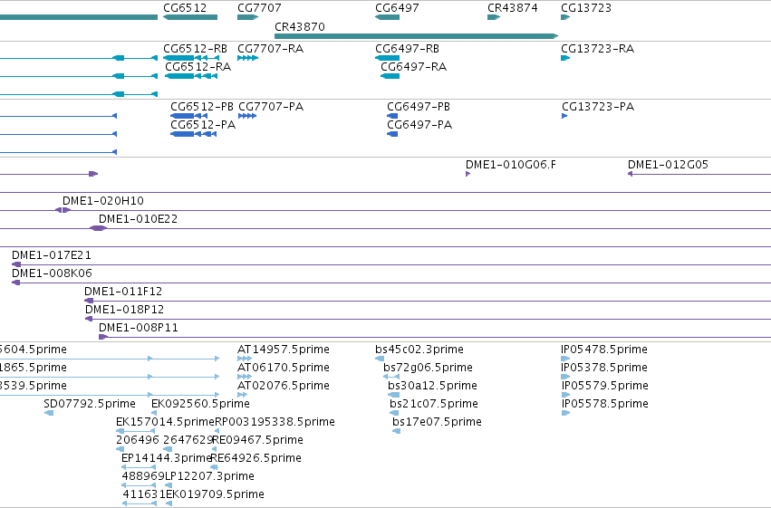Select protein CG6497-PA

point(392,134)
